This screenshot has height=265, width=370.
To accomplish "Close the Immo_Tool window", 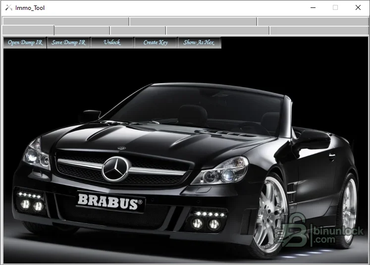I will (358, 7).
